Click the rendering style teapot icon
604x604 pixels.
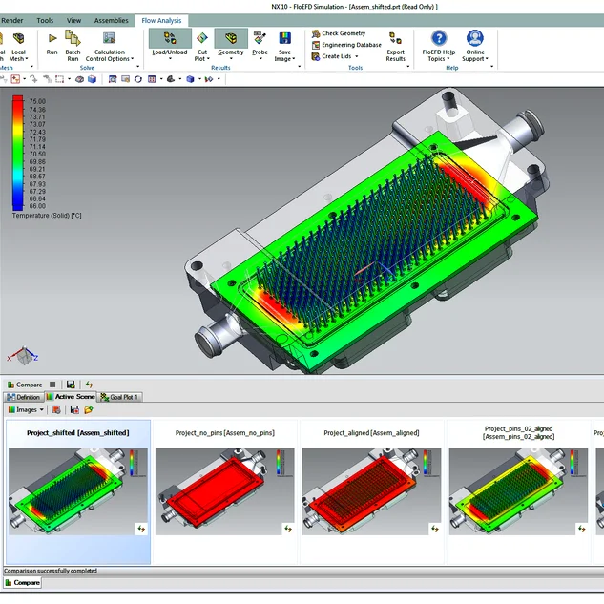[x=171, y=79]
